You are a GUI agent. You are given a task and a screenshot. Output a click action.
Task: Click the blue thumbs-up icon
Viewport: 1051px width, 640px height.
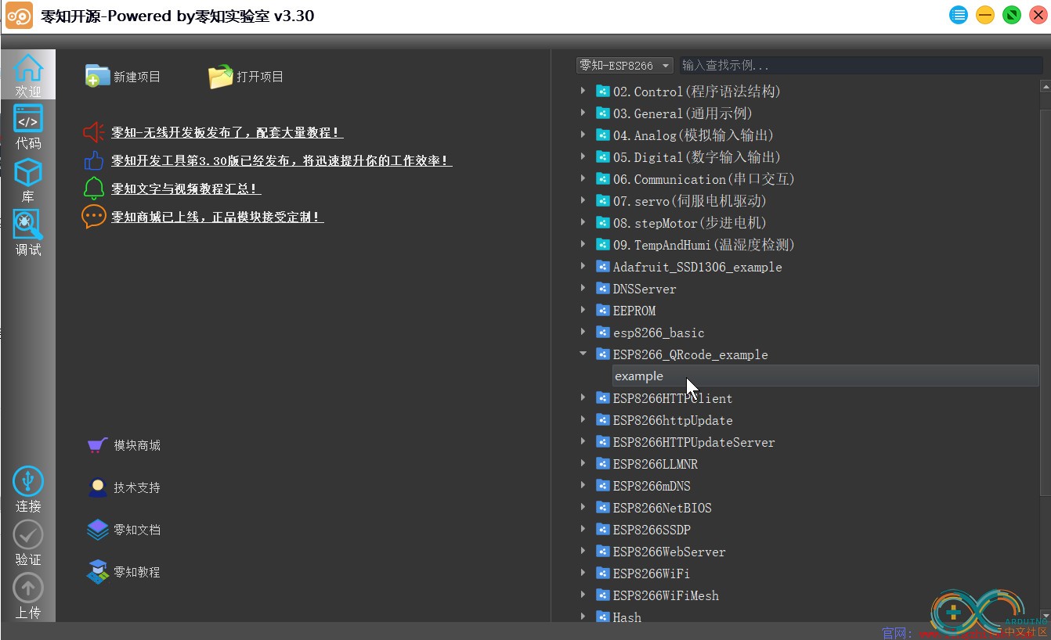click(x=94, y=160)
